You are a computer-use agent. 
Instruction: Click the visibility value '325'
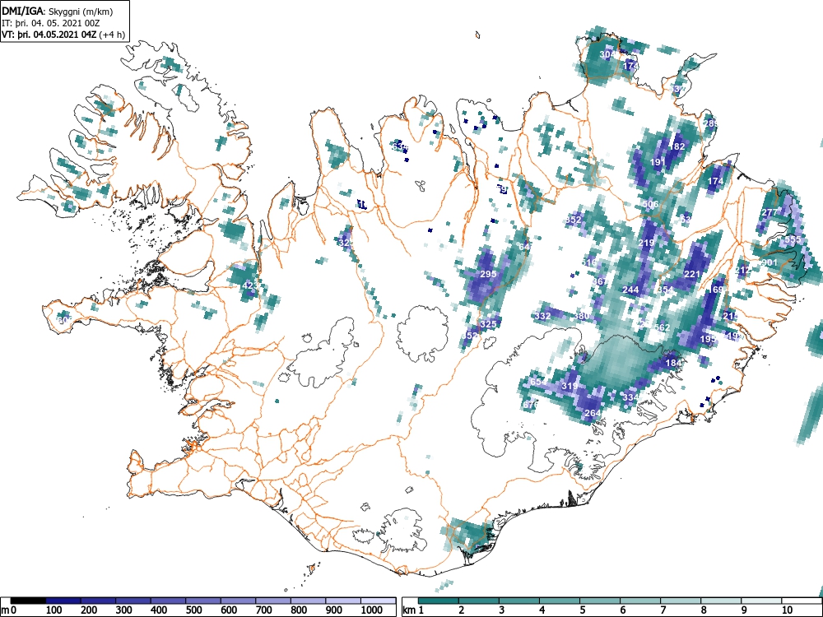point(488,324)
